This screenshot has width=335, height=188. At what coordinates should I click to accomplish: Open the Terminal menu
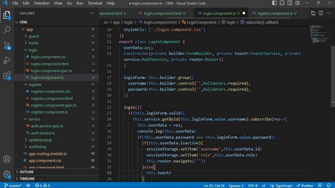pos(95,3)
